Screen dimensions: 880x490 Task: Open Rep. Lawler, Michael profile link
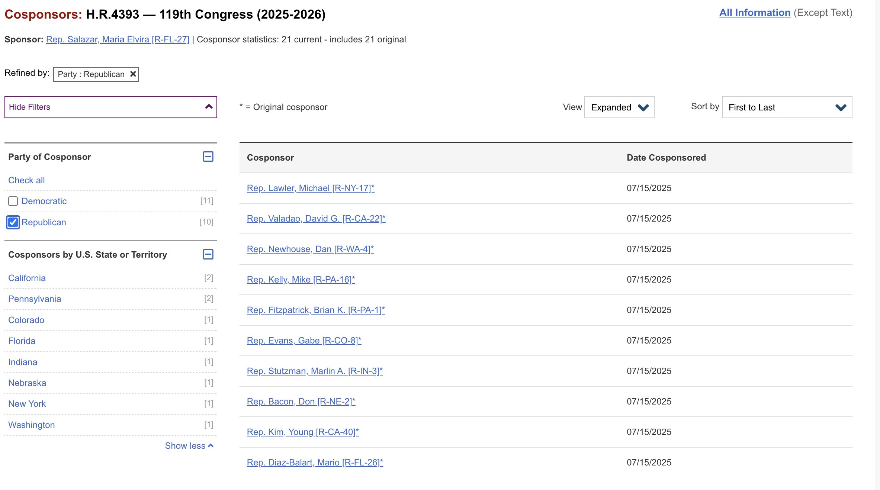click(311, 188)
